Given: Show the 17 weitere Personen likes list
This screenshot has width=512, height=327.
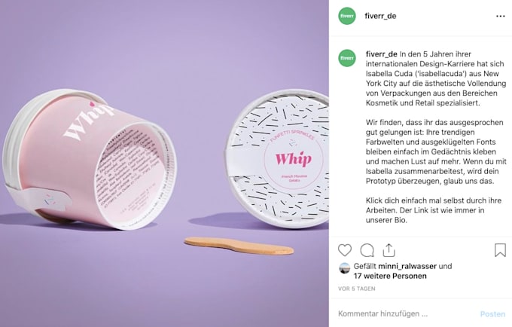Looking at the screenshot, I should tap(390, 276).
